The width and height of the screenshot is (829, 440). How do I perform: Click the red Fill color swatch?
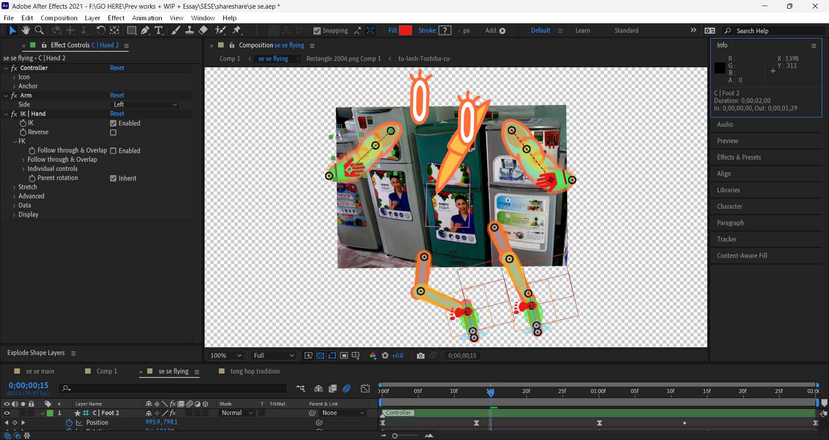[x=405, y=31]
